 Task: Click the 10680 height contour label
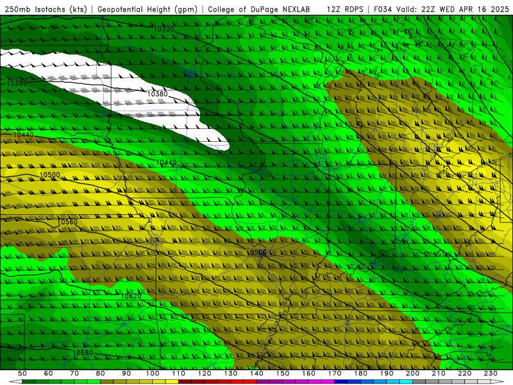pos(83,352)
